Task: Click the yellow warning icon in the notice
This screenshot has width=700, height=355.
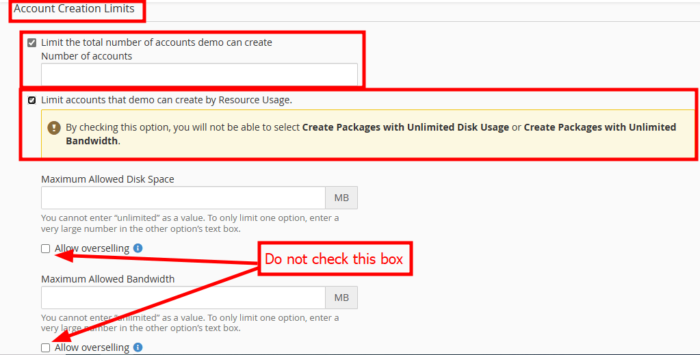Action: coord(54,127)
